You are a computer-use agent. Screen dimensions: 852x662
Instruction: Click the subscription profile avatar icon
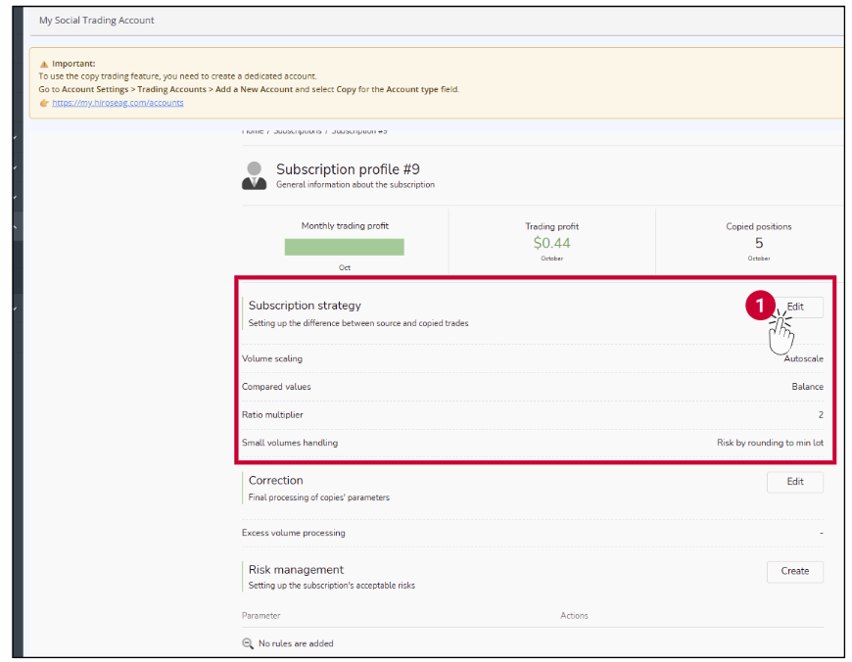click(255, 175)
